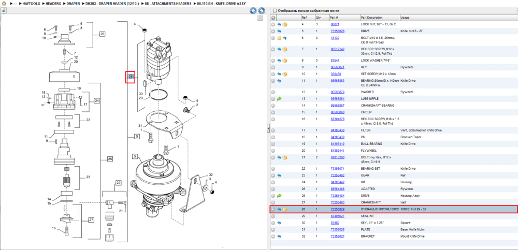Go to the next diagram using forward arrow

pos(261,10)
